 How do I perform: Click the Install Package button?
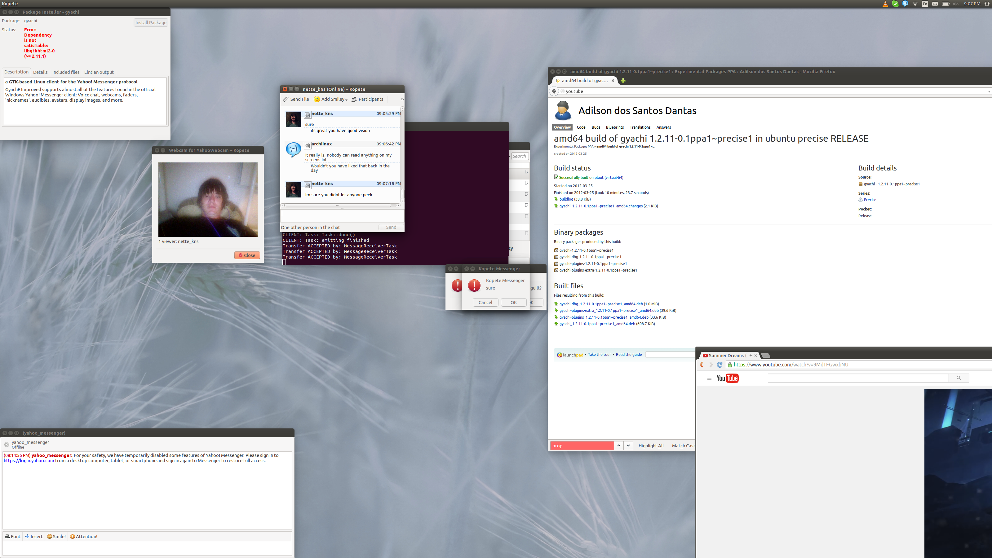[151, 22]
